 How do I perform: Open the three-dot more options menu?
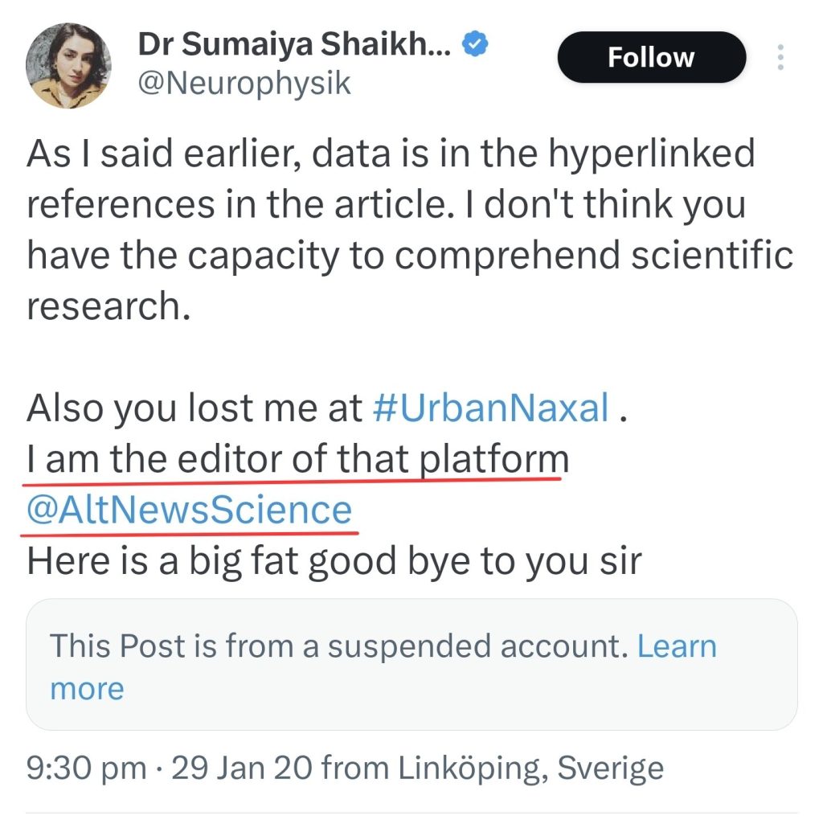[x=780, y=58]
